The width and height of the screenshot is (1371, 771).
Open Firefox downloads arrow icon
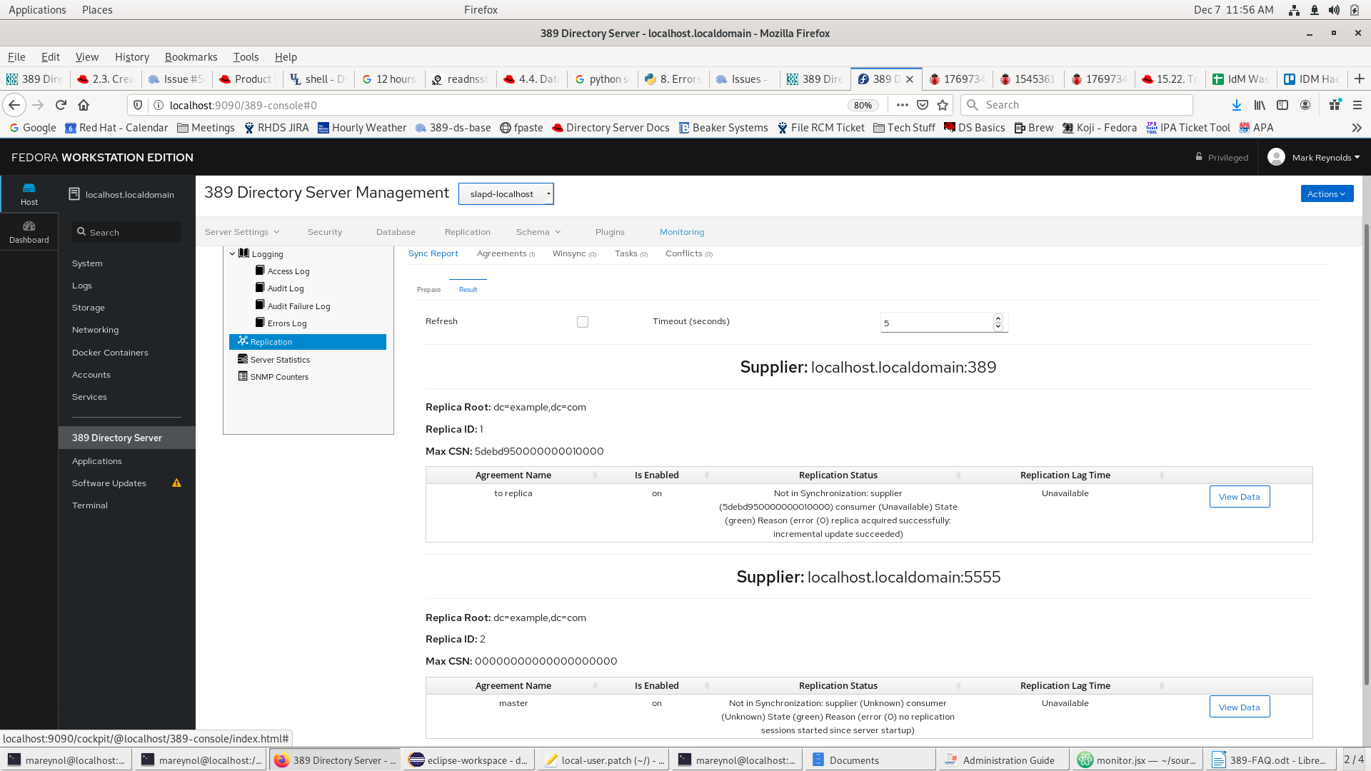coord(1237,105)
